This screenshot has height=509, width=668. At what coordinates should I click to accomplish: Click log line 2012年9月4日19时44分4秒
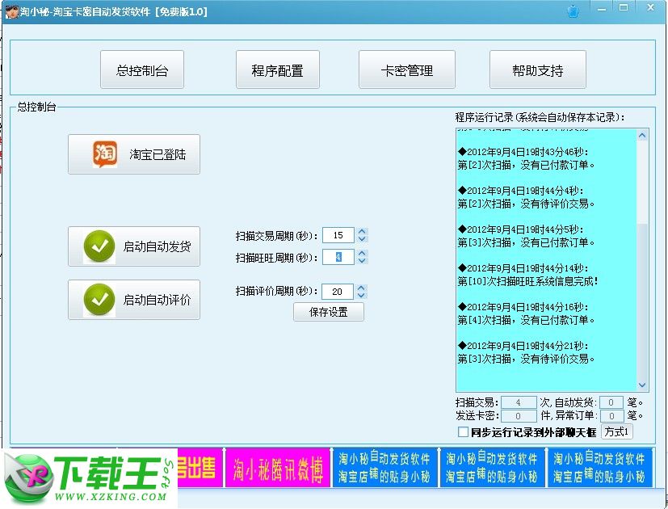click(521, 191)
